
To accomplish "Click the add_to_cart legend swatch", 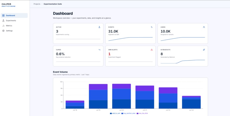I will (x=111, y=113).
